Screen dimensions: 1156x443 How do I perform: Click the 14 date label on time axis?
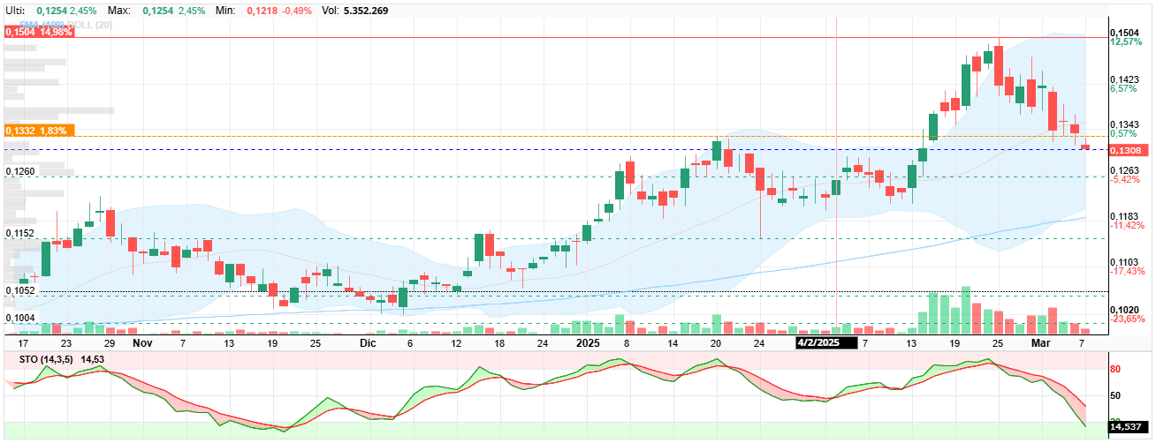click(x=673, y=342)
